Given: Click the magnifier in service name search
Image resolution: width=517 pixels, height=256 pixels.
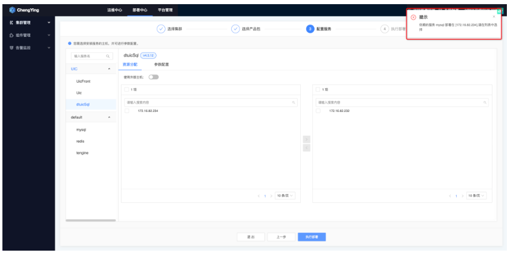Looking at the screenshot, I should (108, 57).
